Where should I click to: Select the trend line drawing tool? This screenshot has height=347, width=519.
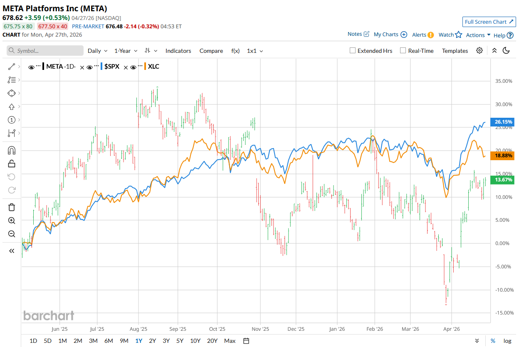point(12,67)
